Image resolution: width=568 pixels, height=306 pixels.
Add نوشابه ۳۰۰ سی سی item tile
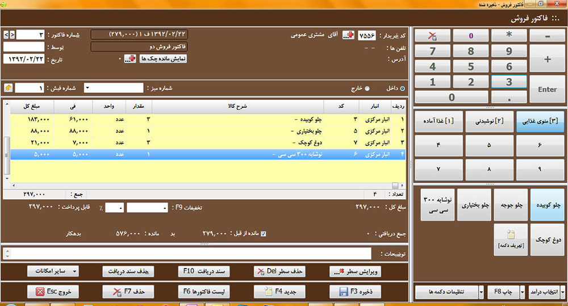click(437, 204)
